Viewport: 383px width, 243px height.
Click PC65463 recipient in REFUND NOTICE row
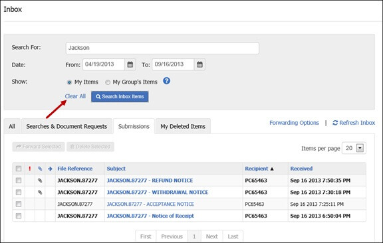pos(256,181)
